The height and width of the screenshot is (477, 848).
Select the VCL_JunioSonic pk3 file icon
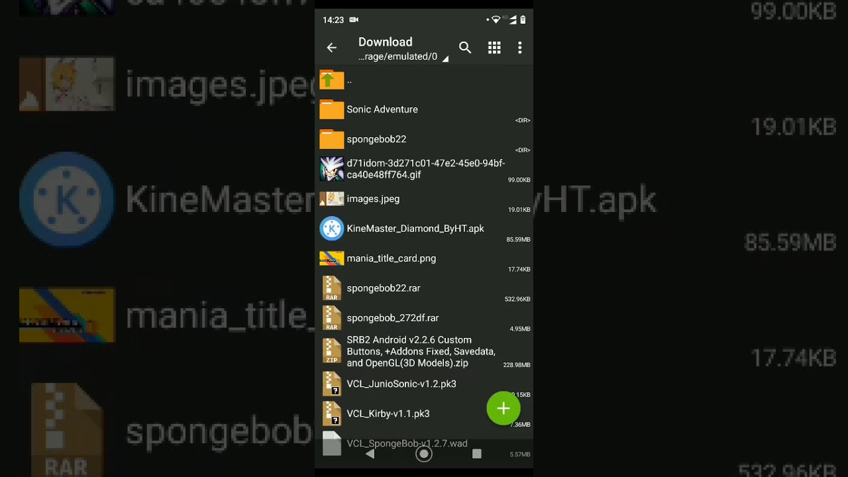click(x=332, y=384)
